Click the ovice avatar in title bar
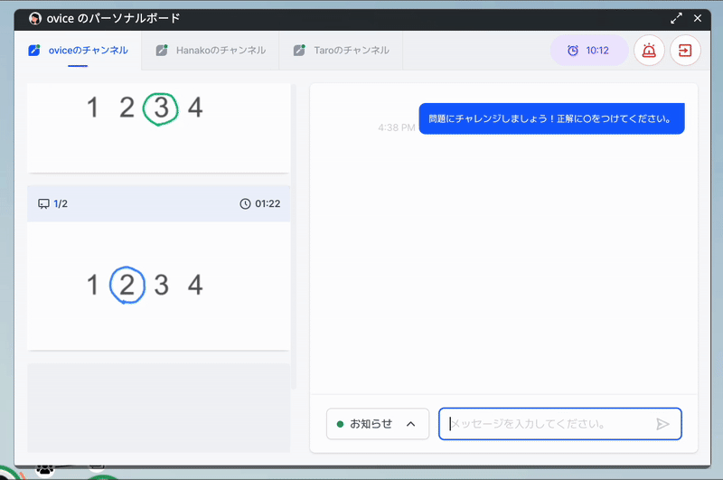Image resolution: width=723 pixels, height=480 pixels. pyautogui.click(x=35, y=18)
